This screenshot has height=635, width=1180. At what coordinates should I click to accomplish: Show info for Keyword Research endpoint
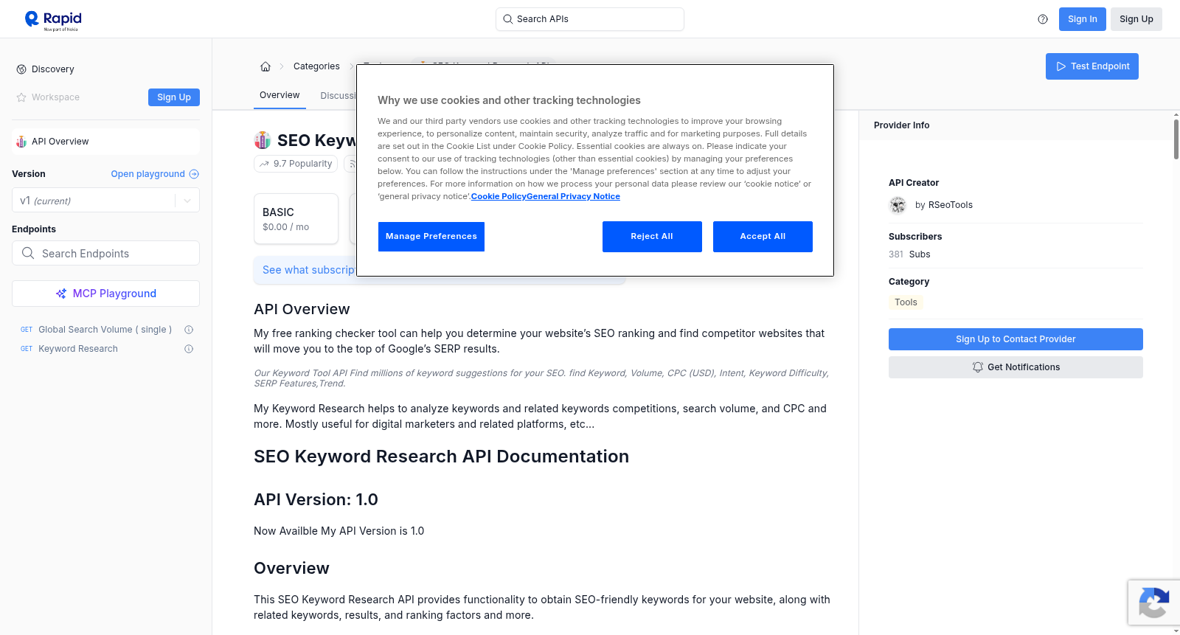pyautogui.click(x=189, y=349)
